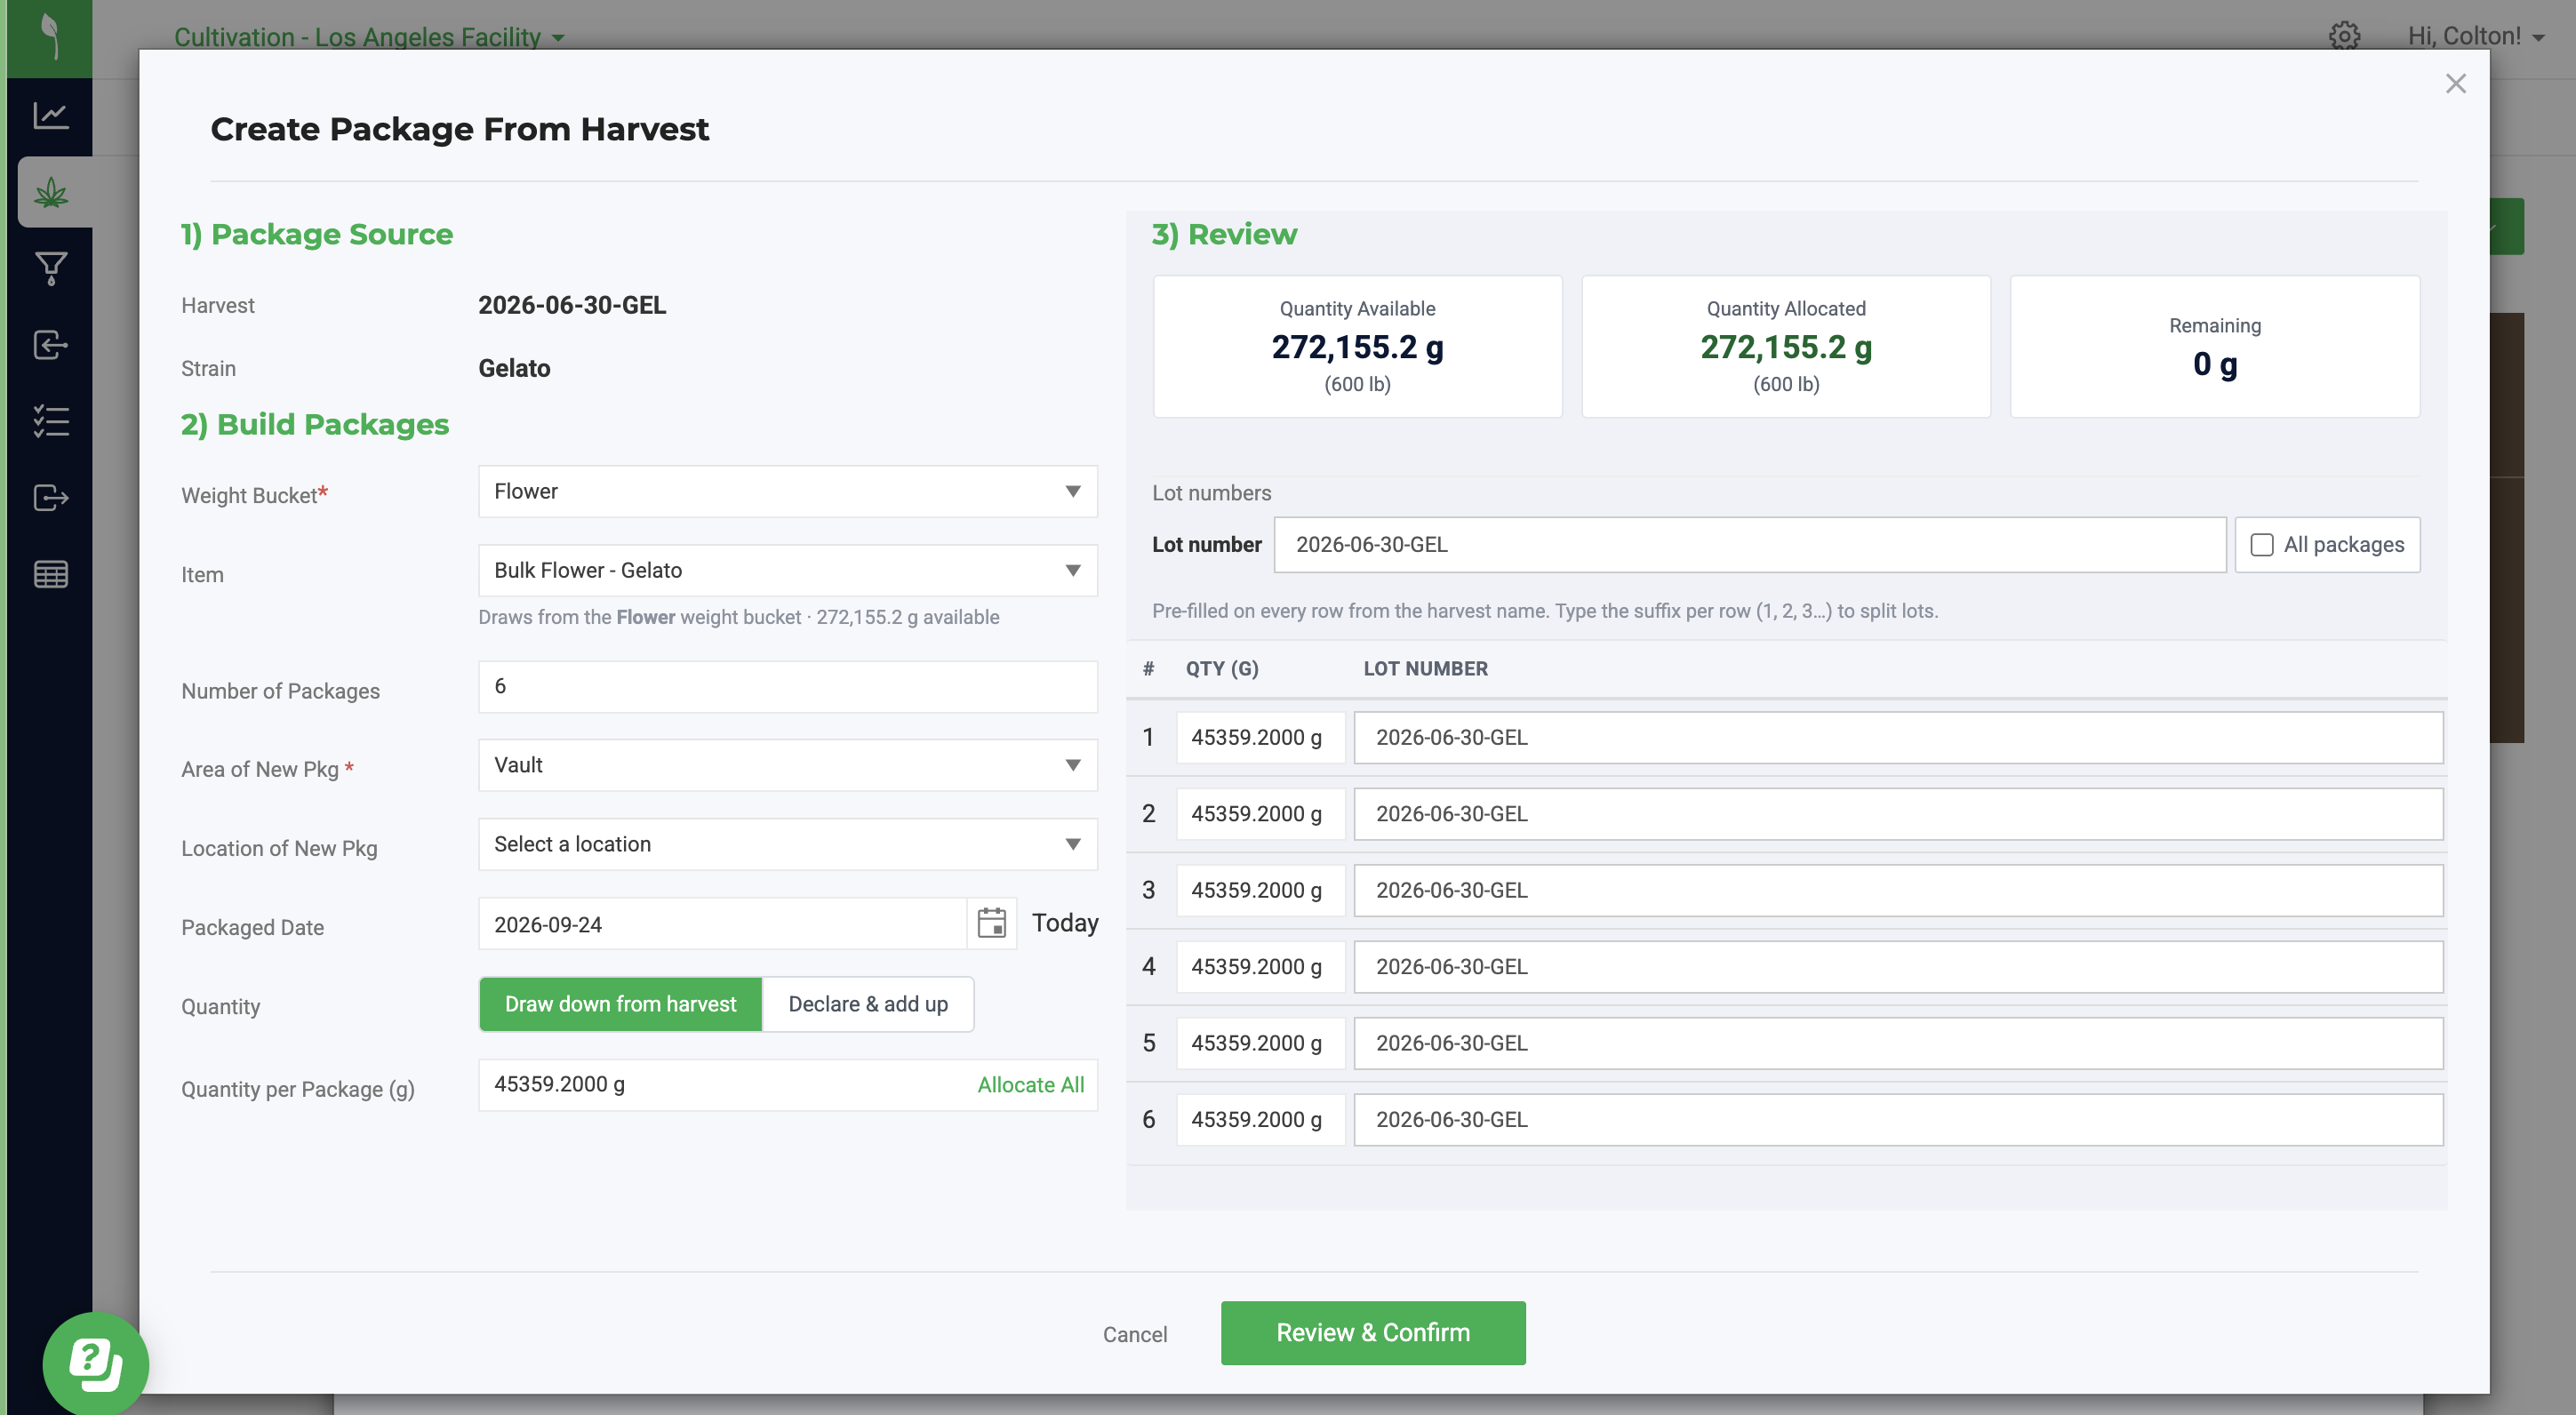Click the Quantity Allocated card

tap(1785, 347)
